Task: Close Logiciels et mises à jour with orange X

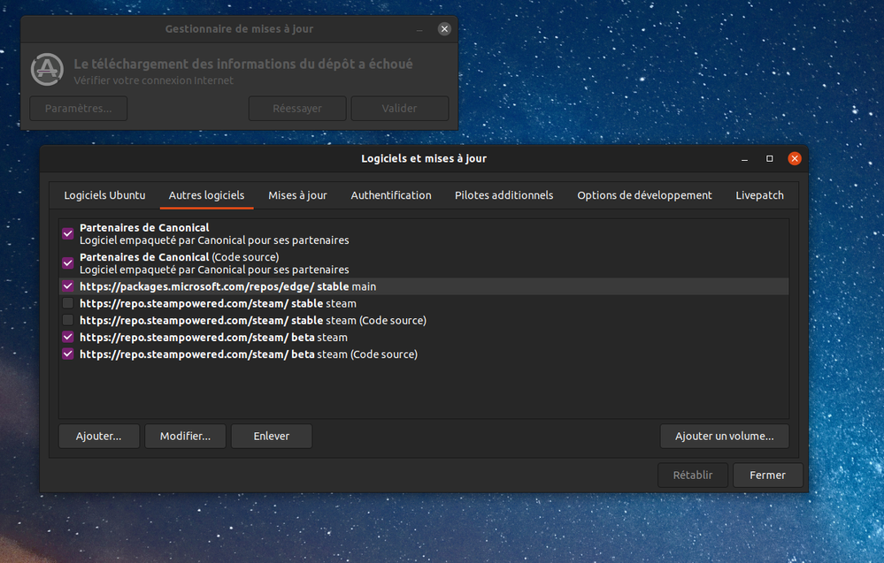Action: coord(795,159)
